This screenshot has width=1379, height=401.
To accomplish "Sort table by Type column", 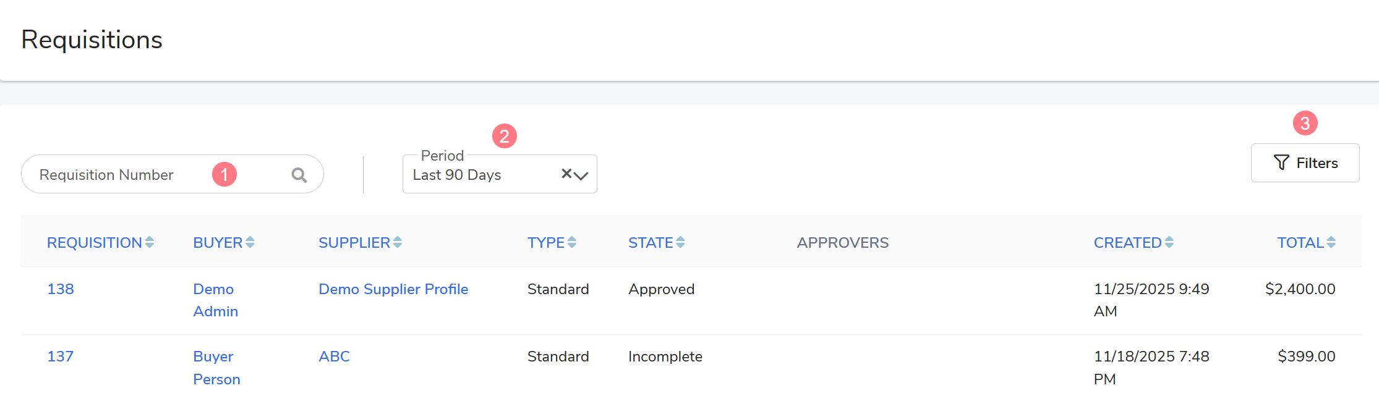I will [551, 243].
